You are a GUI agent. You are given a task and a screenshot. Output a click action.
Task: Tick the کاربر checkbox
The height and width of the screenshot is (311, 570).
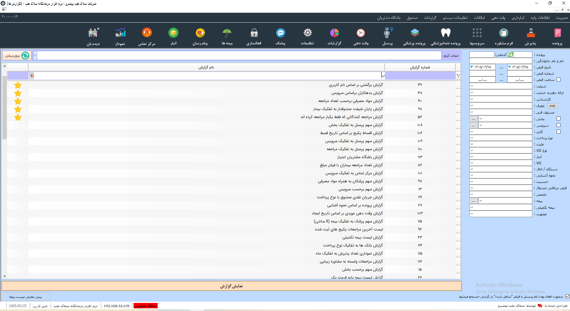pyautogui.click(x=558, y=132)
